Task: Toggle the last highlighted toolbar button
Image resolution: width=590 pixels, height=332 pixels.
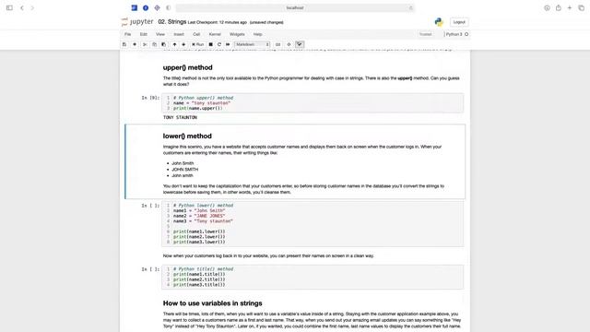Action: [300, 44]
